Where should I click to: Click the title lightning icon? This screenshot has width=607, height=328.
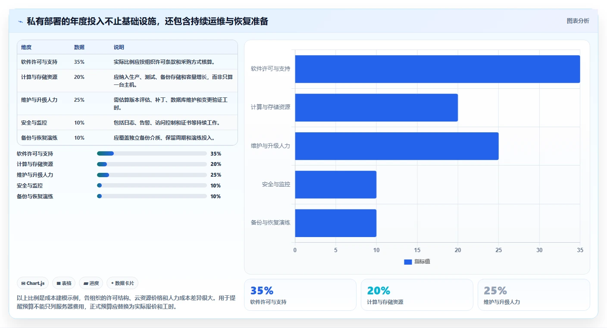(20, 21)
